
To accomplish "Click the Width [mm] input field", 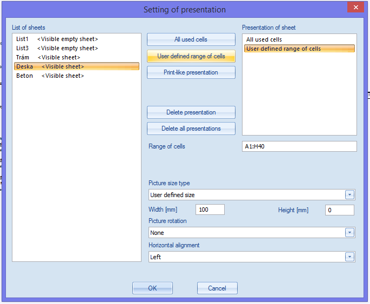I will pyautogui.click(x=210, y=210).
